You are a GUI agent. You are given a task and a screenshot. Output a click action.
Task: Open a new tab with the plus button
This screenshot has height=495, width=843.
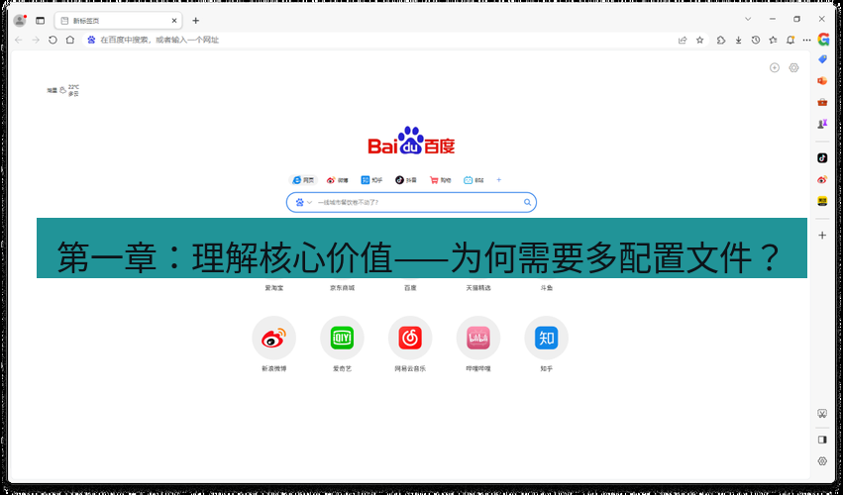[x=196, y=21]
